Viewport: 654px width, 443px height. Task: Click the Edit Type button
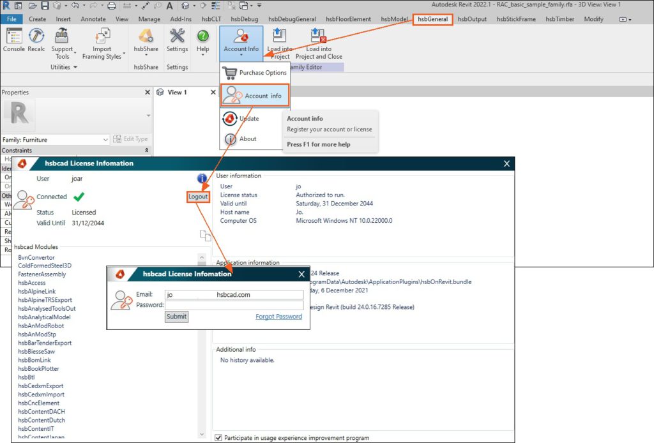[x=130, y=139]
